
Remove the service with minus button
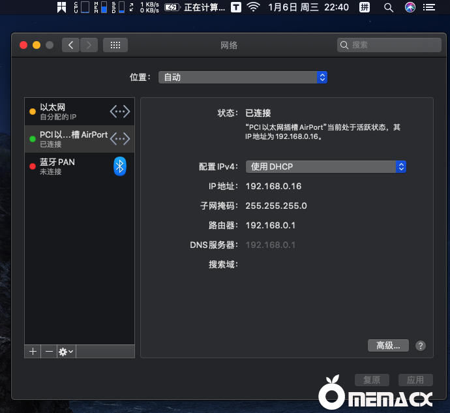[x=49, y=352]
